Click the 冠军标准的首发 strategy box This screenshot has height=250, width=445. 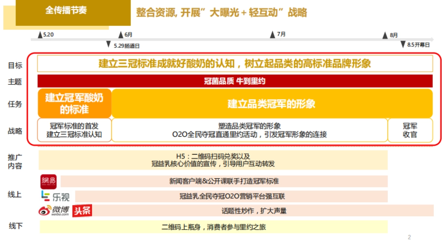pos(74,130)
